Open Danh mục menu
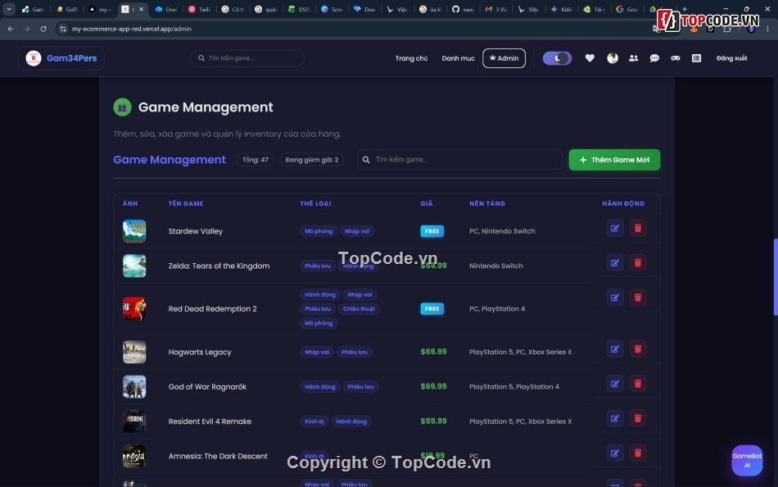 click(458, 58)
